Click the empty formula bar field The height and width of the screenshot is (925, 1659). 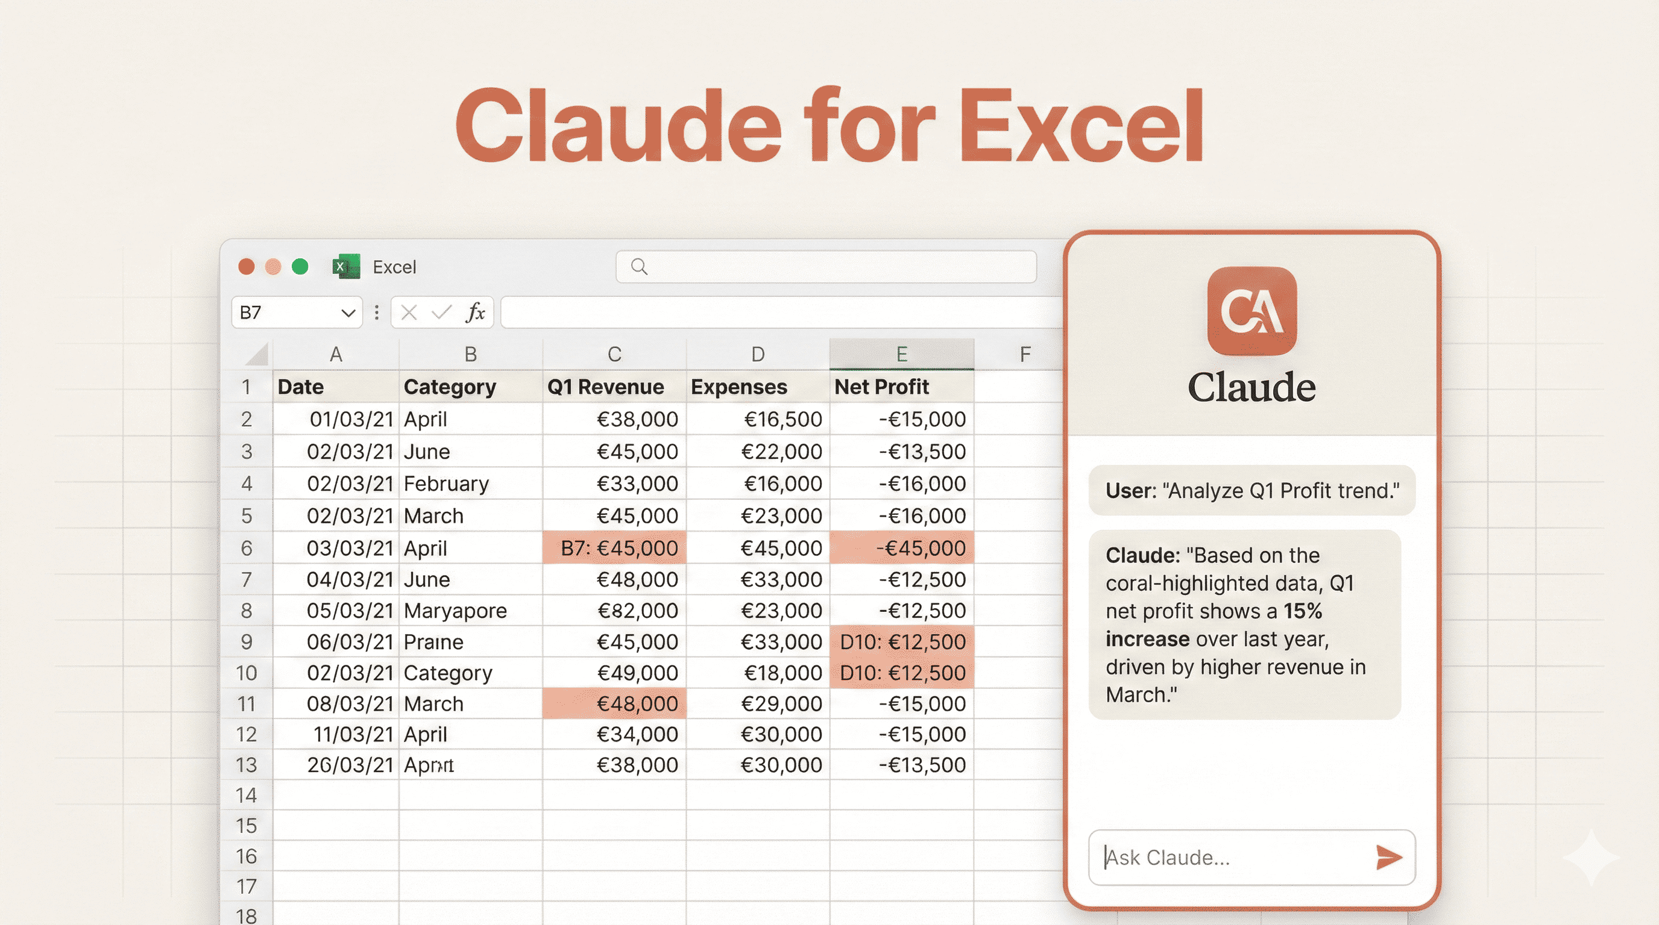(x=779, y=313)
